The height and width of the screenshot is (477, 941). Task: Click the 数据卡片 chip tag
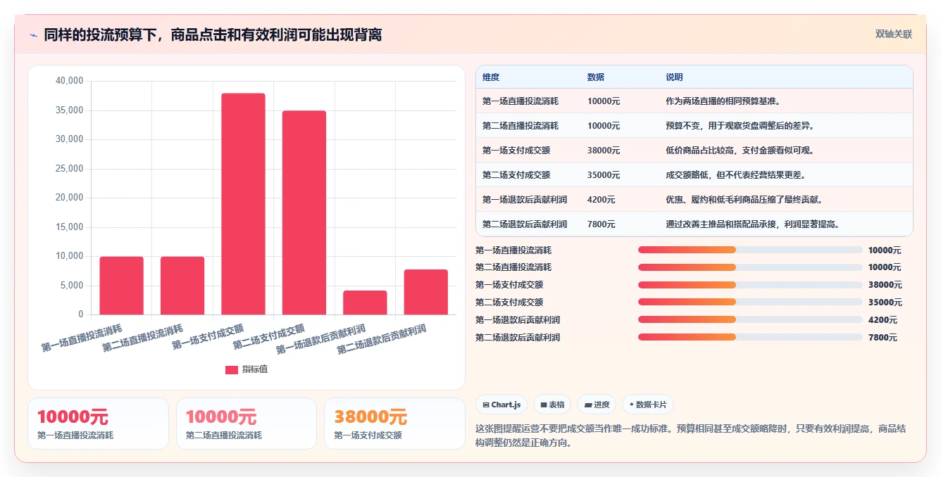pos(647,405)
